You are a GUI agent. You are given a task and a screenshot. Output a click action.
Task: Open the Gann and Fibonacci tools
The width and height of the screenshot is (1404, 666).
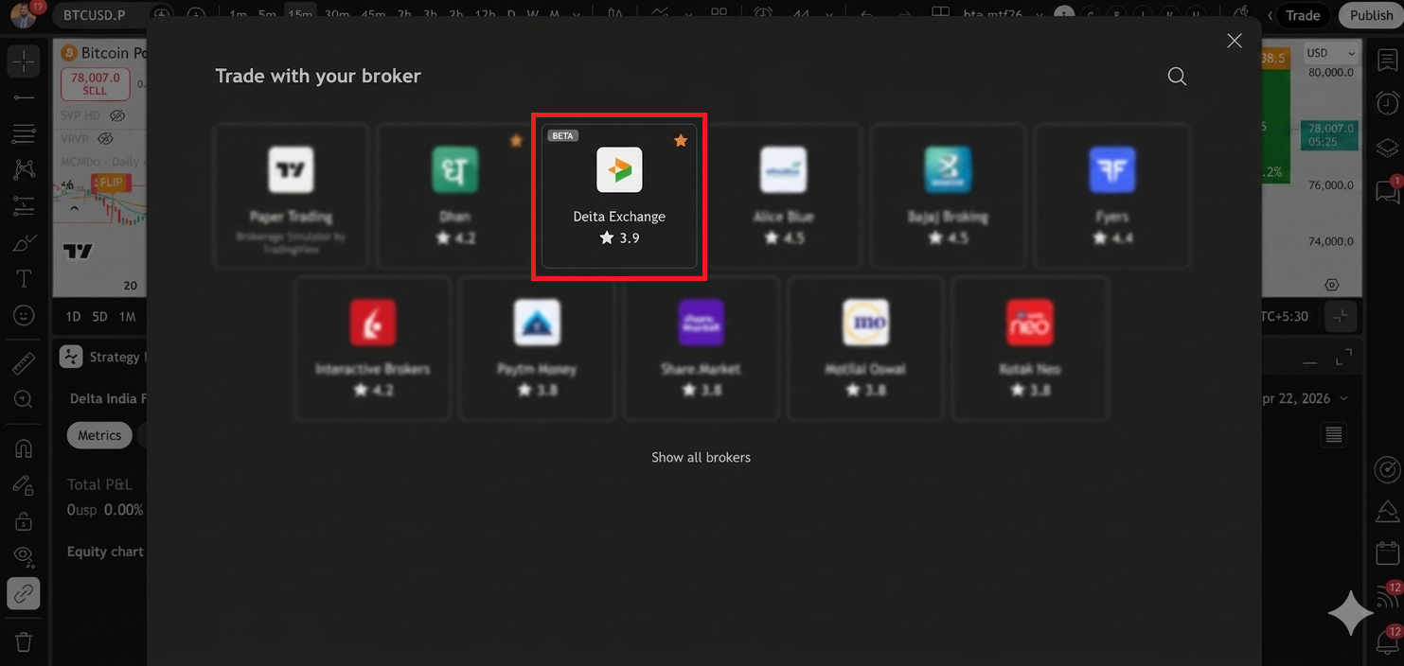24,133
